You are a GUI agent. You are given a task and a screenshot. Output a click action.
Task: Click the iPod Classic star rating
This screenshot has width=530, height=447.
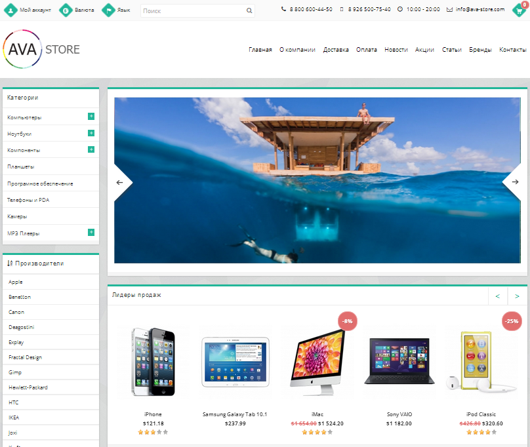pos(481,432)
